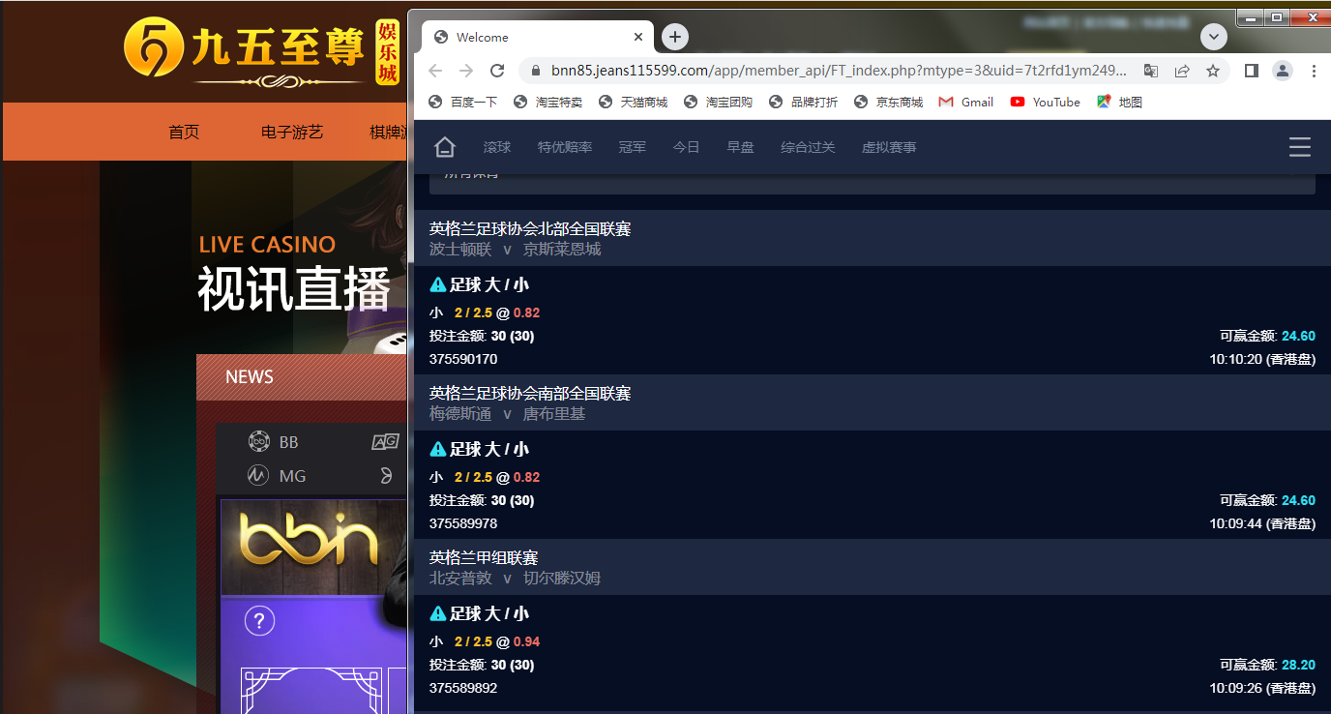Click the MG provider icon in casino window
Screen dimensions: 1331x714
257,476
